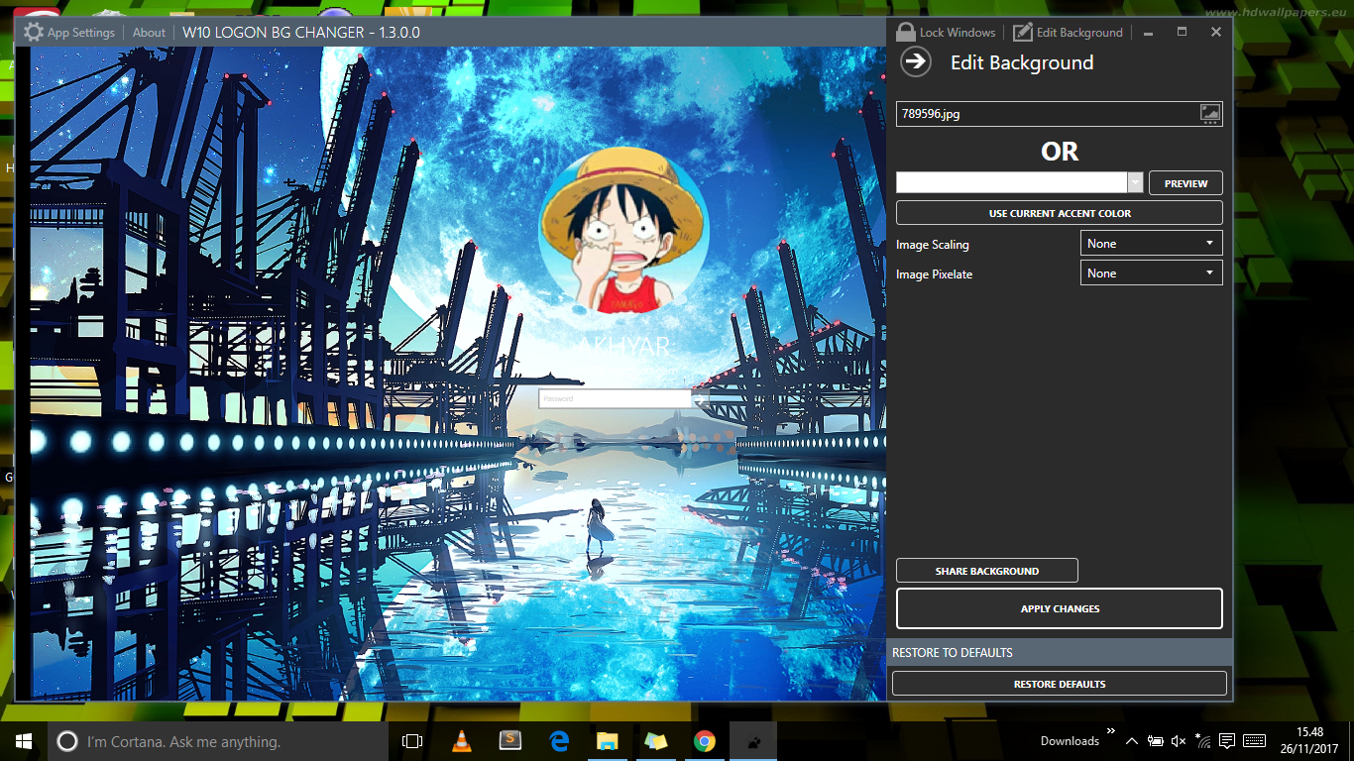Open Task View from the taskbar
Image resolution: width=1354 pixels, height=761 pixels.
click(412, 741)
